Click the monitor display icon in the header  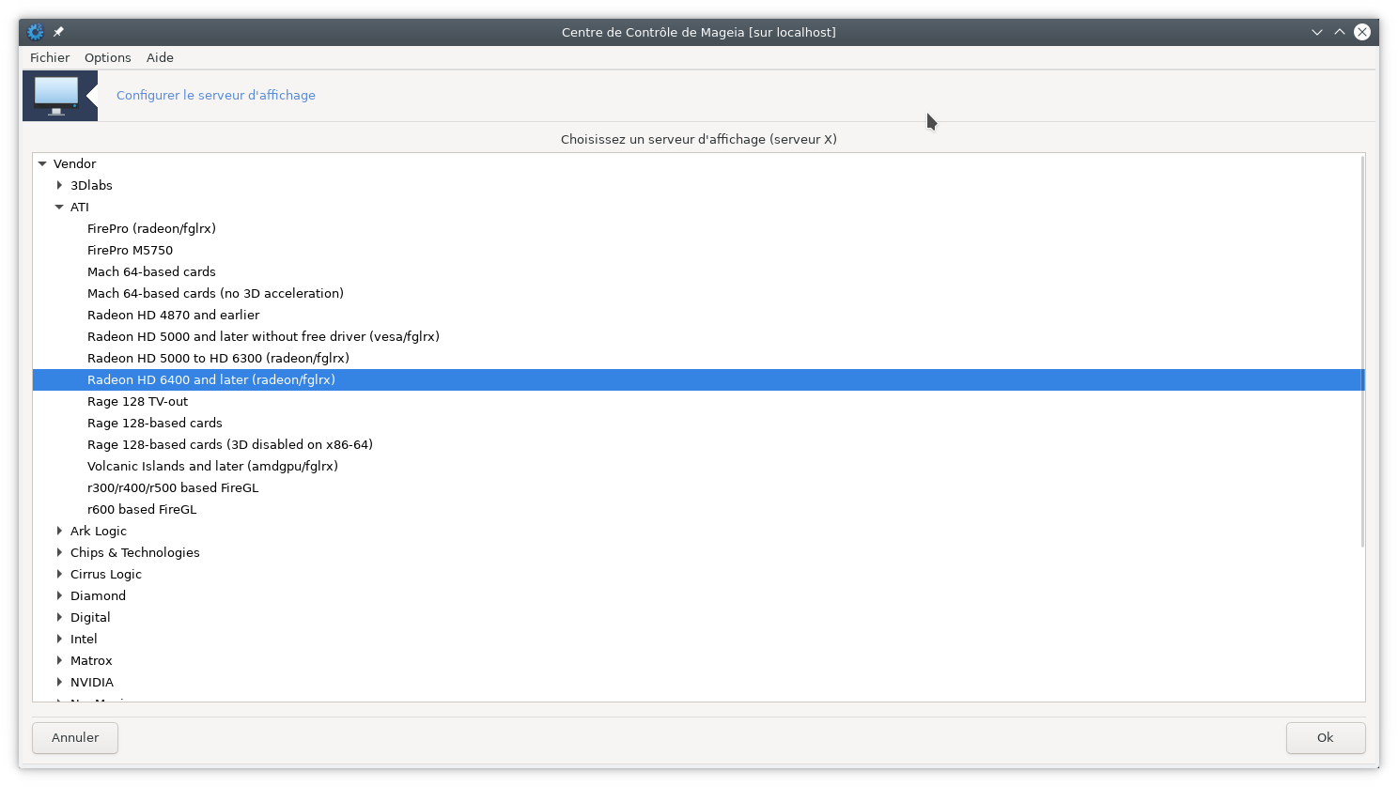(x=56, y=95)
